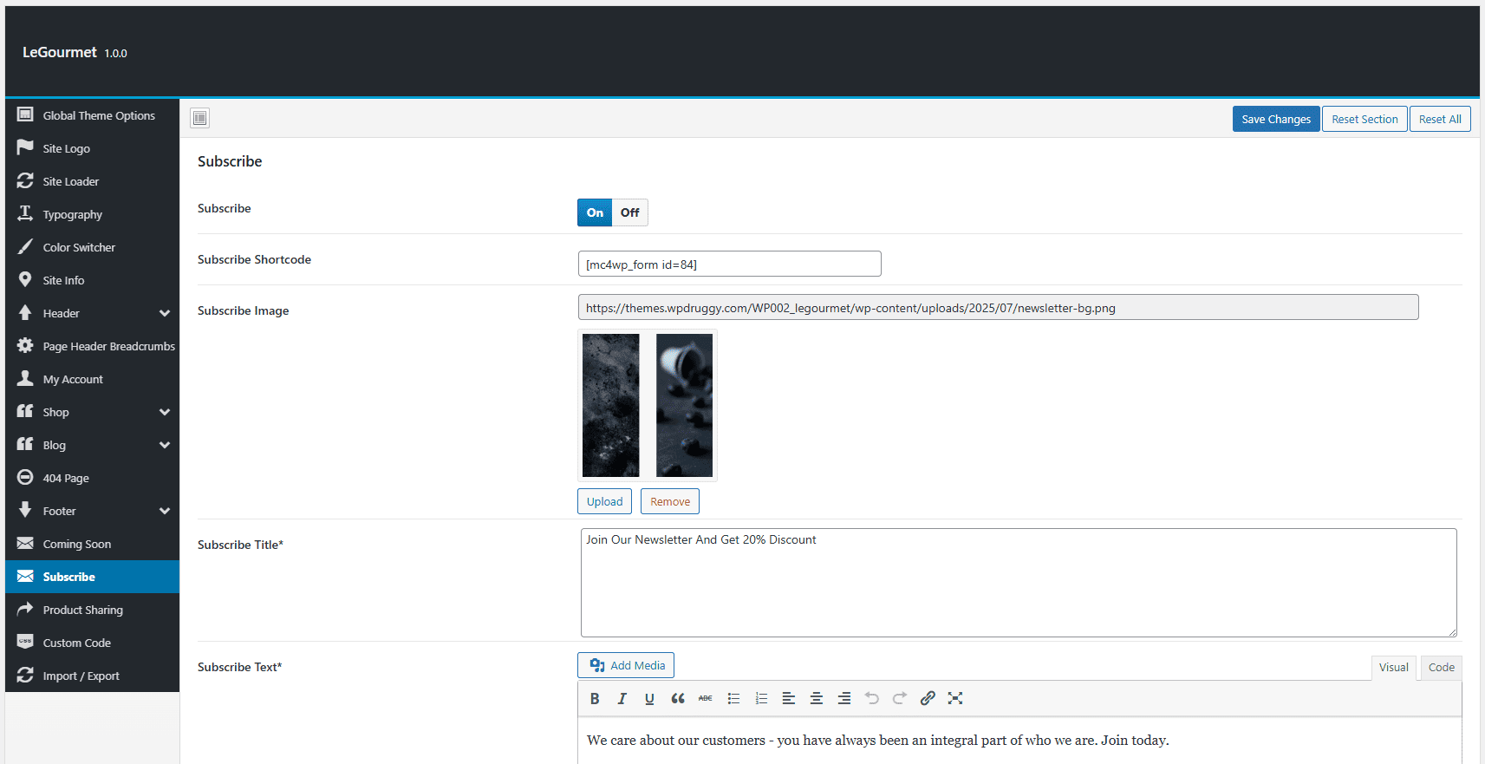
Task: Click Upload image button
Action: (604, 501)
